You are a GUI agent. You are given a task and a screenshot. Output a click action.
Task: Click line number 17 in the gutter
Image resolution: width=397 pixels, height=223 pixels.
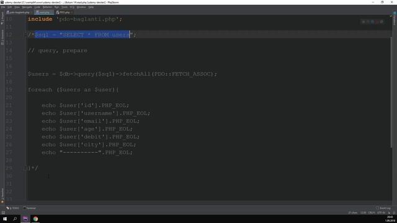tap(9, 74)
